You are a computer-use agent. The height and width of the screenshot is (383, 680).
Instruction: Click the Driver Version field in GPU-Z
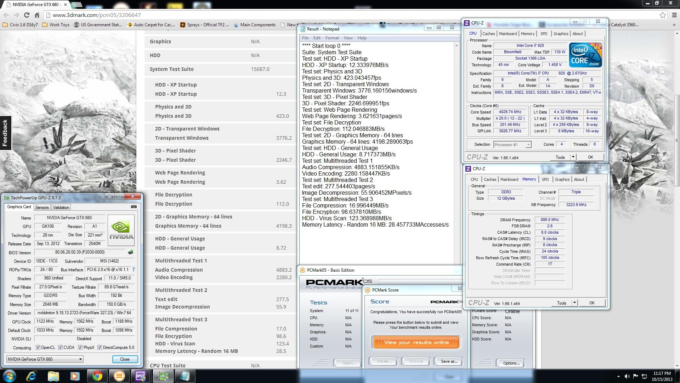[x=84, y=313]
